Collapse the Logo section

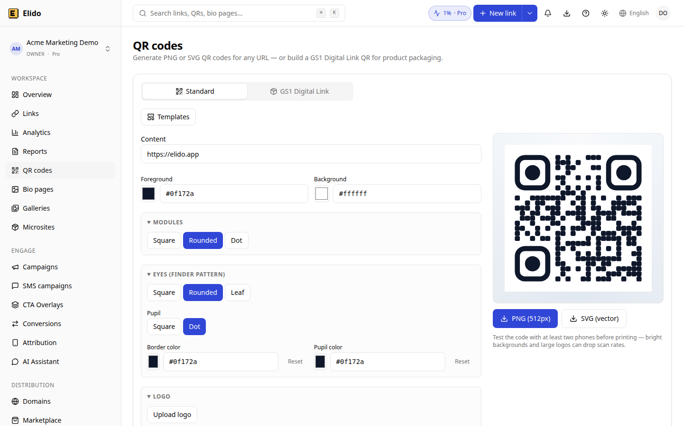pos(158,396)
